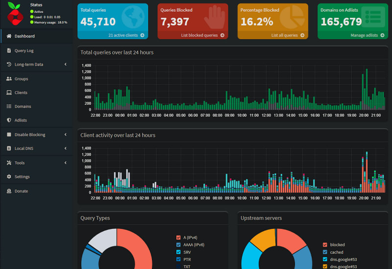The image size is (392, 269).
Task: Toggle the cached upstream server checkbox
Action: point(325,252)
